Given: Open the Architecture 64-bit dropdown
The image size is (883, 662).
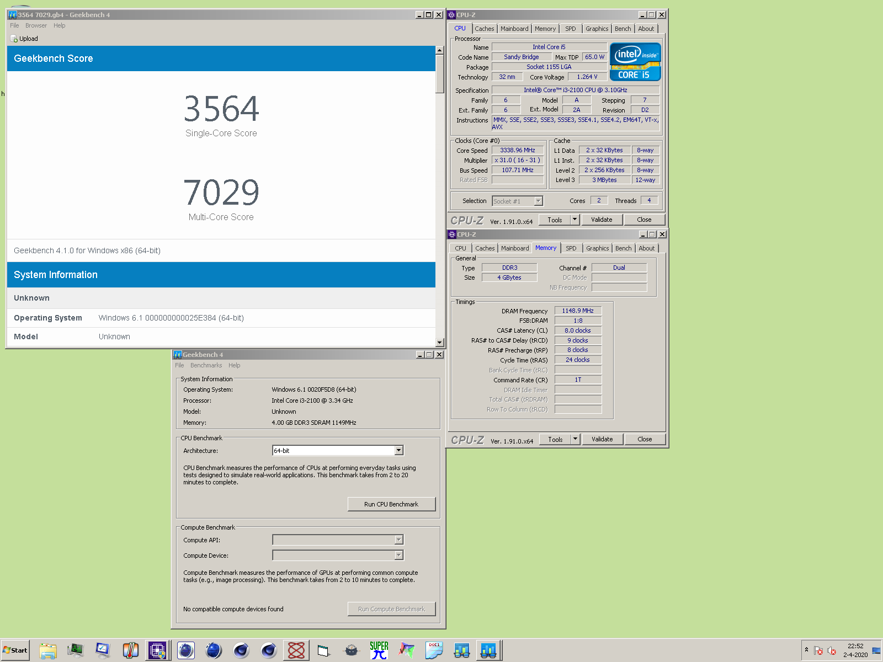Looking at the screenshot, I should 338,451.
